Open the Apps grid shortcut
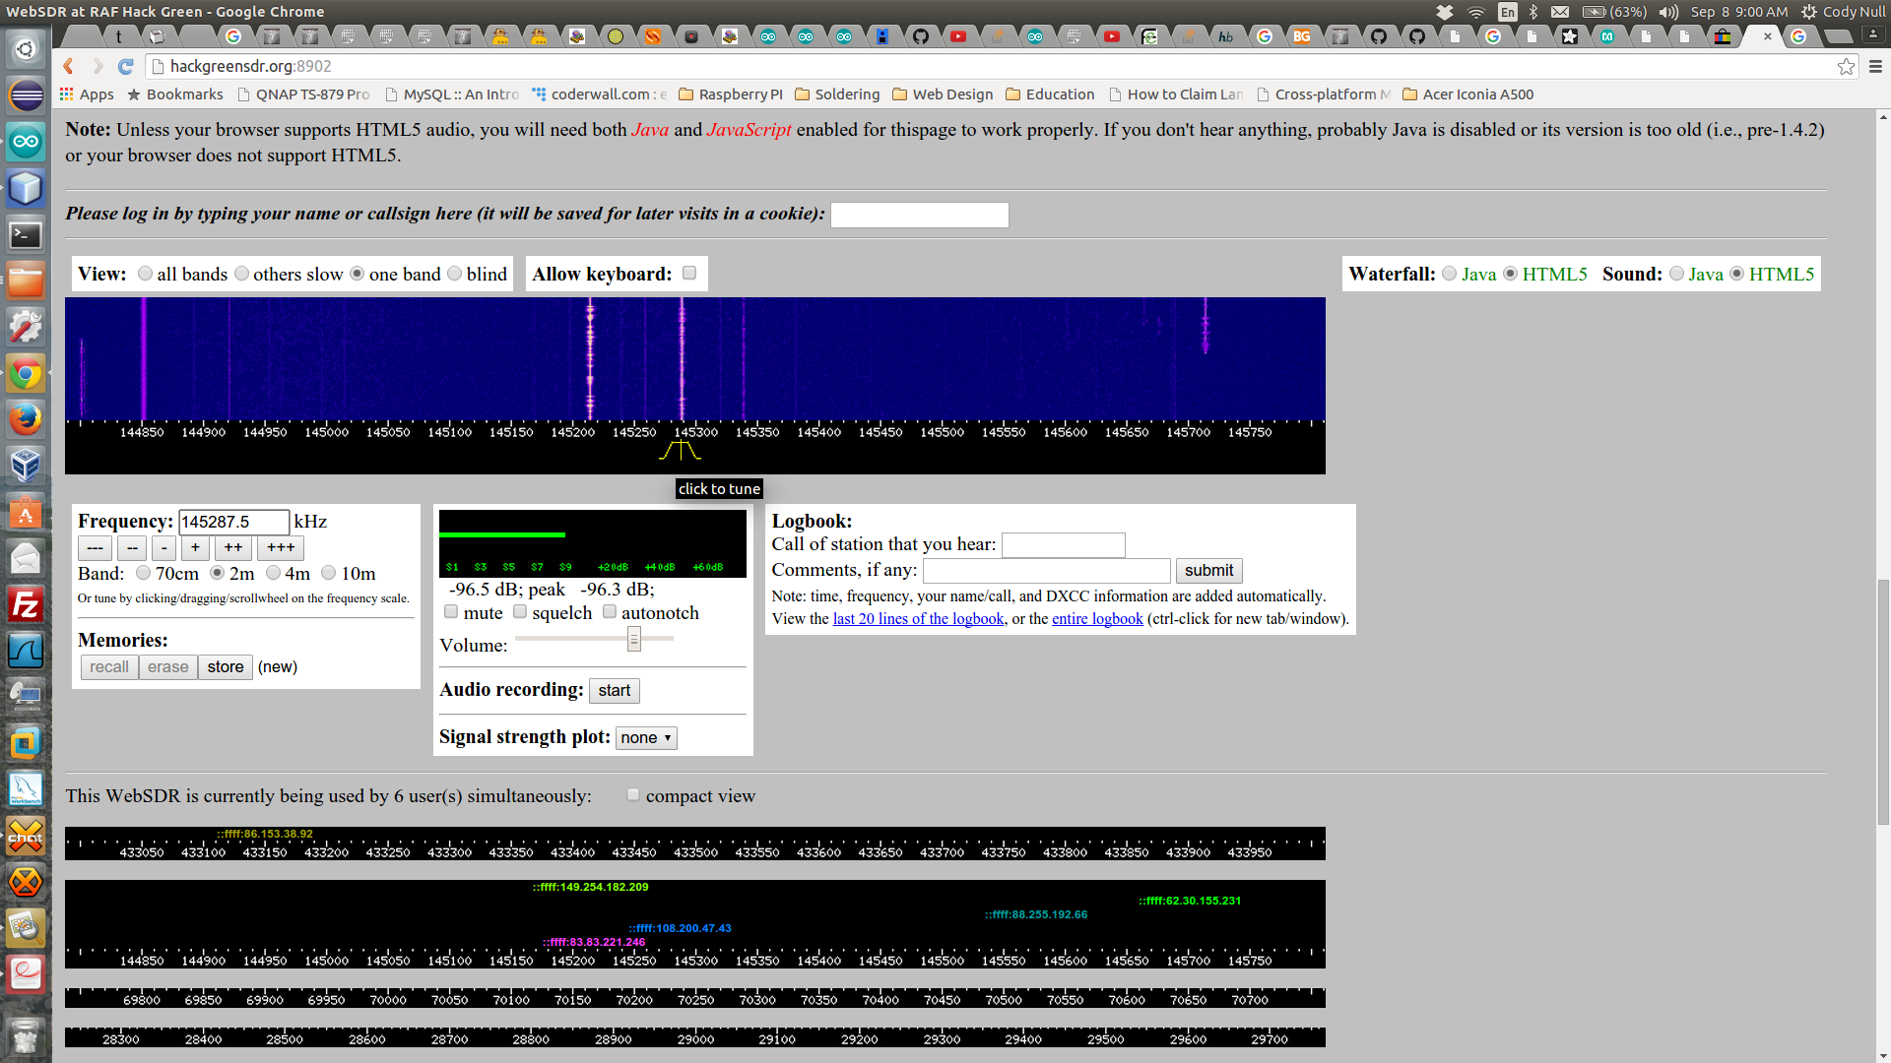Image resolution: width=1891 pixels, height=1063 pixels. [87, 94]
